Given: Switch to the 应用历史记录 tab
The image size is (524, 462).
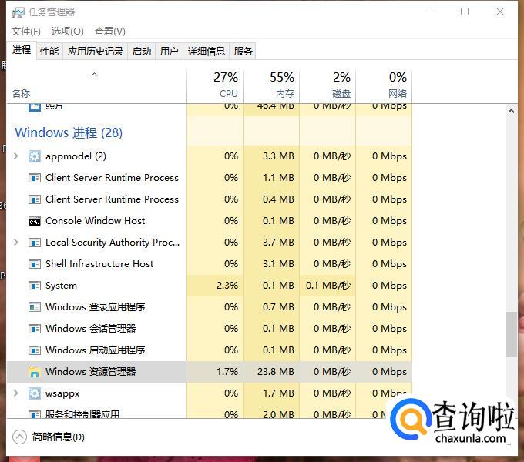Looking at the screenshot, I should pos(96,52).
